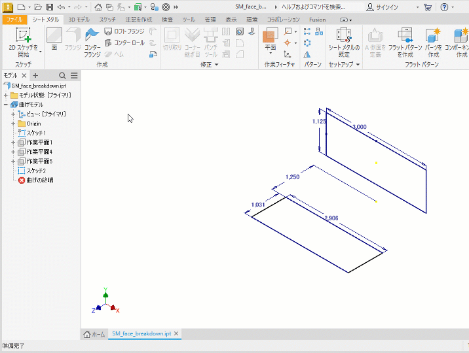Viewport: 469px width, 353px height.
Task: Switch to the Fusion ribbon tab
Action: [317, 20]
